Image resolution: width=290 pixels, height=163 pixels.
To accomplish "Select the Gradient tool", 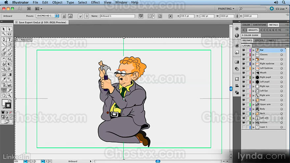I will click(10, 74).
